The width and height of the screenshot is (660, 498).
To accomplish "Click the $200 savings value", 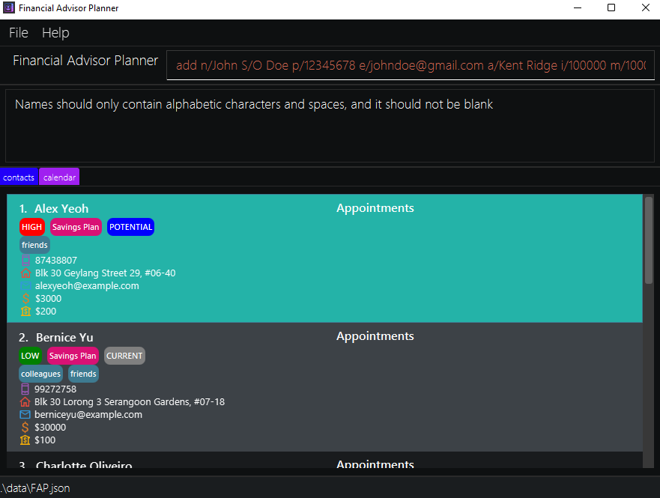I will click(46, 312).
